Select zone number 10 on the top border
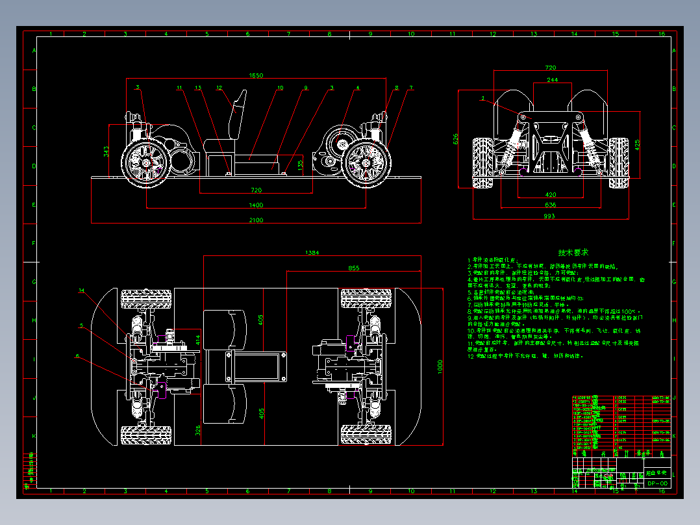The width and height of the screenshot is (700, 525). tap(410, 34)
